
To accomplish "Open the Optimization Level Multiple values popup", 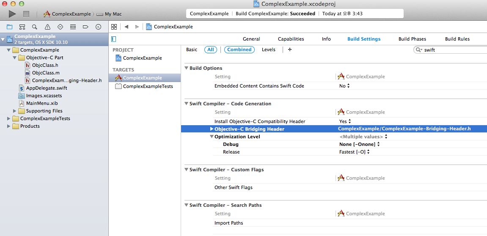I will (x=363, y=137).
